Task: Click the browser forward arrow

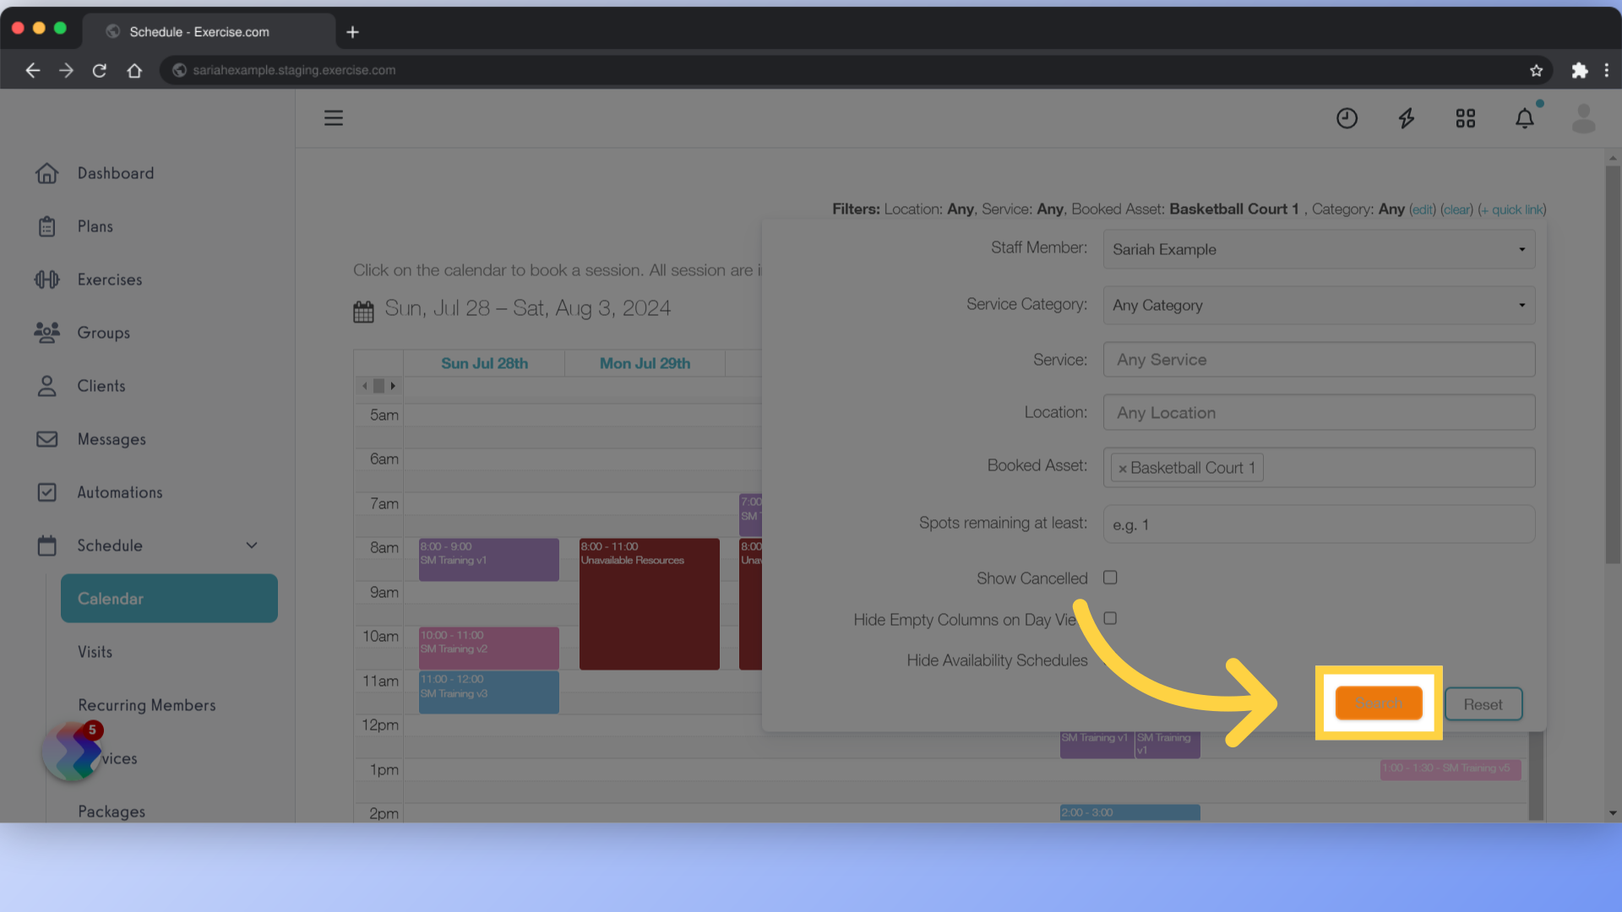Action: coord(66,70)
